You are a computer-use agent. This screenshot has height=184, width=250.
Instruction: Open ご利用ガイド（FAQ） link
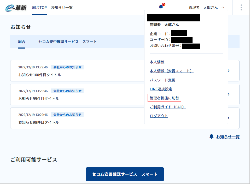[x=168, y=107]
